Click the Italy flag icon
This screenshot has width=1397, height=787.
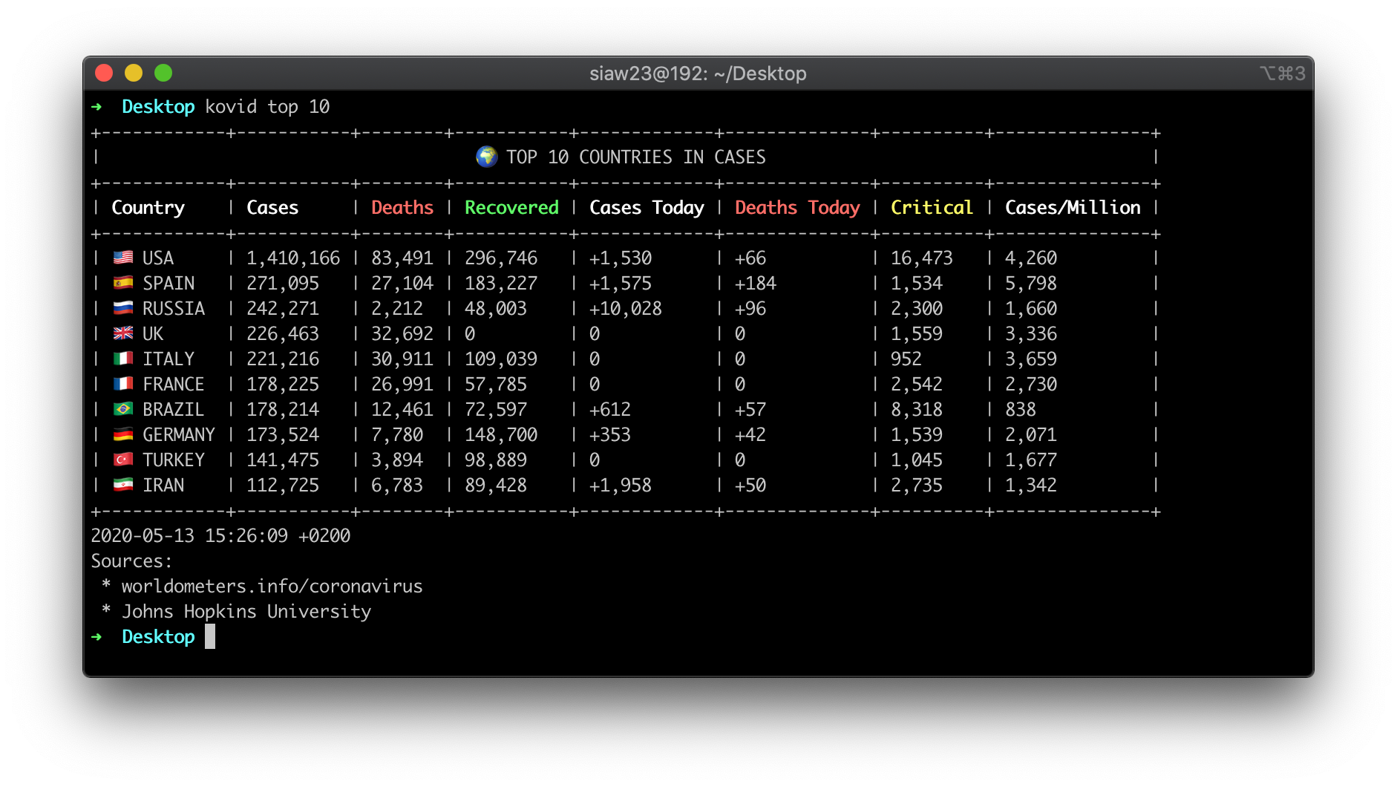click(123, 359)
